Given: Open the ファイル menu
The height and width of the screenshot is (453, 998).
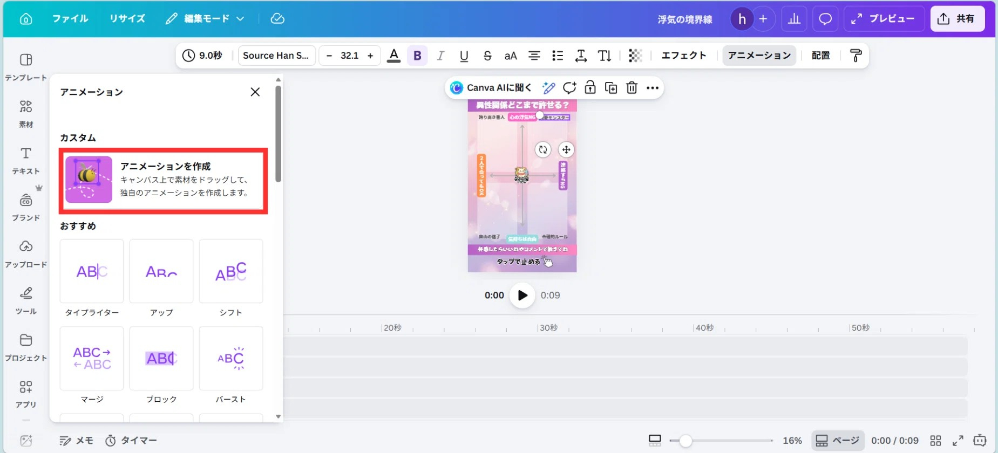Looking at the screenshot, I should (x=70, y=19).
